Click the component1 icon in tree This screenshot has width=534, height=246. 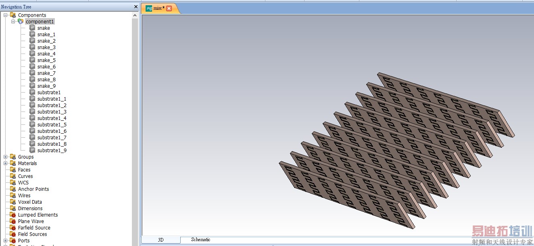21,22
